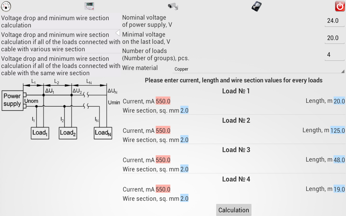The width and height of the screenshot is (346, 216).
Task: Open the control panel board icon
Action: pos(89,6)
